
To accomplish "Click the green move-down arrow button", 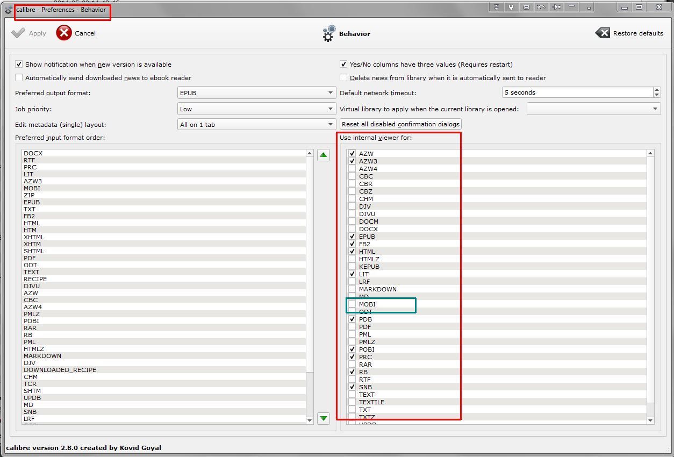I will point(323,418).
